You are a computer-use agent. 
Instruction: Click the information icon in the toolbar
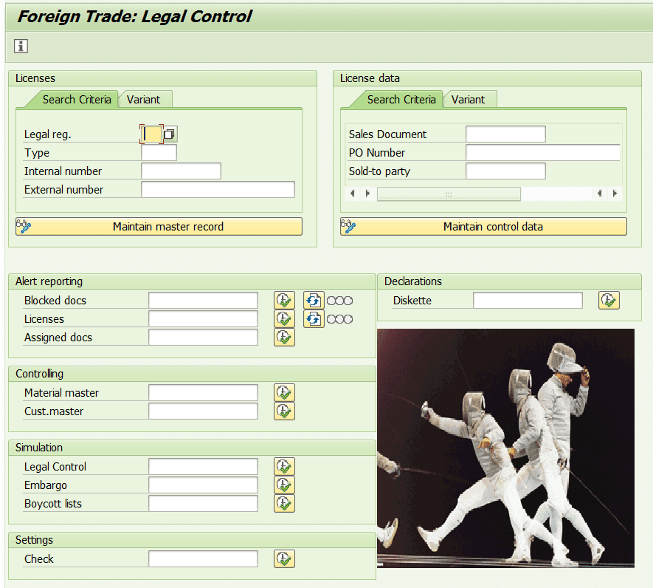(x=21, y=47)
